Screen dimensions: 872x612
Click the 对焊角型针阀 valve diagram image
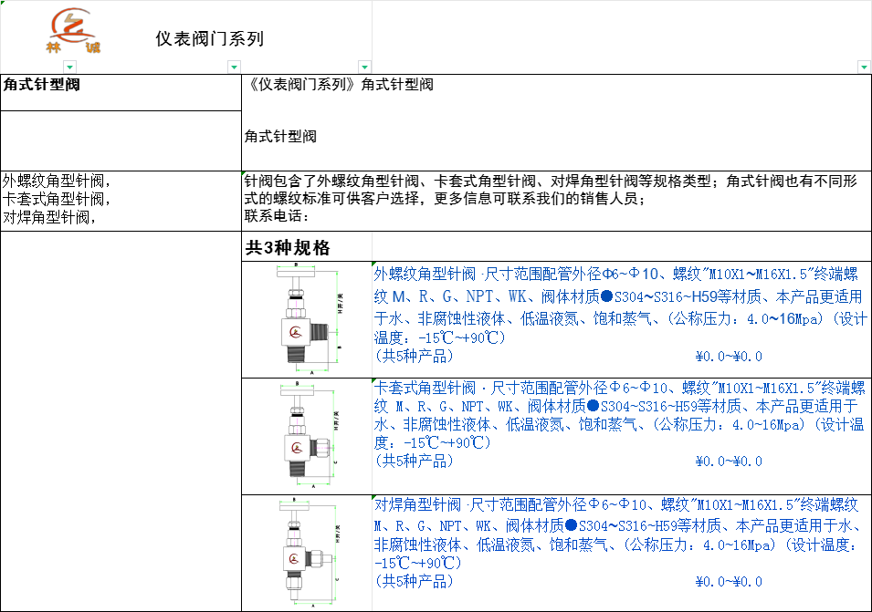307,553
